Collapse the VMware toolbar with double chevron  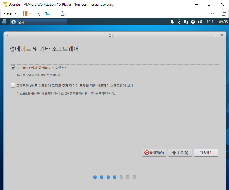click(x=213, y=13)
